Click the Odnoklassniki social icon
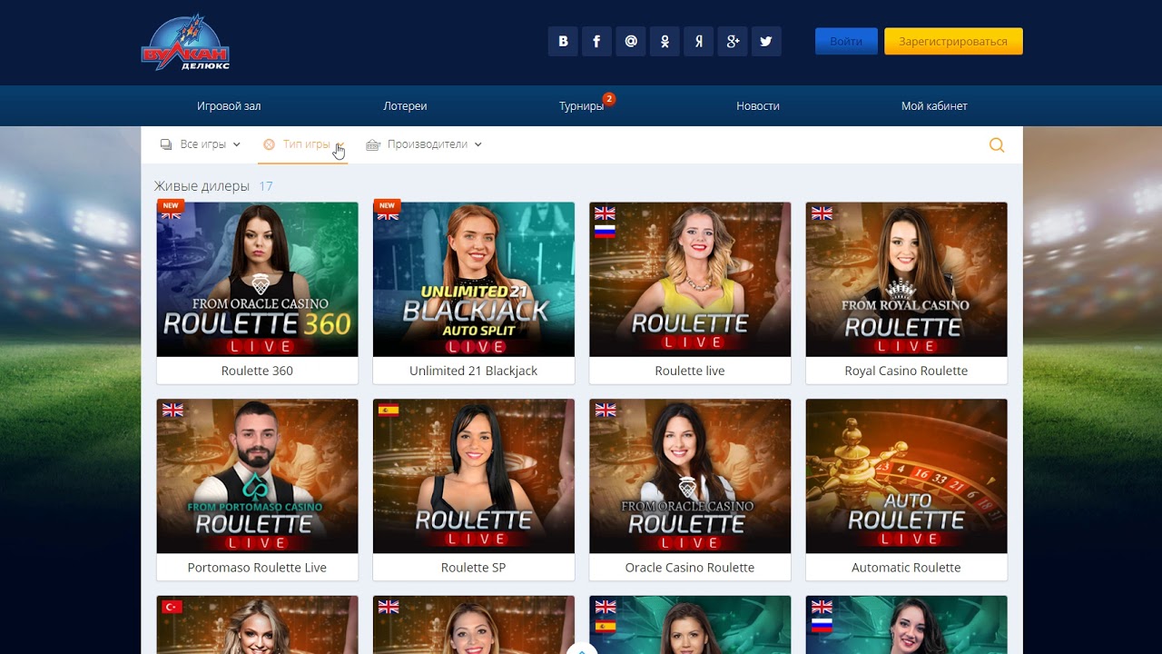The height and width of the screenshot is (654, 1162). click(665, 42)
